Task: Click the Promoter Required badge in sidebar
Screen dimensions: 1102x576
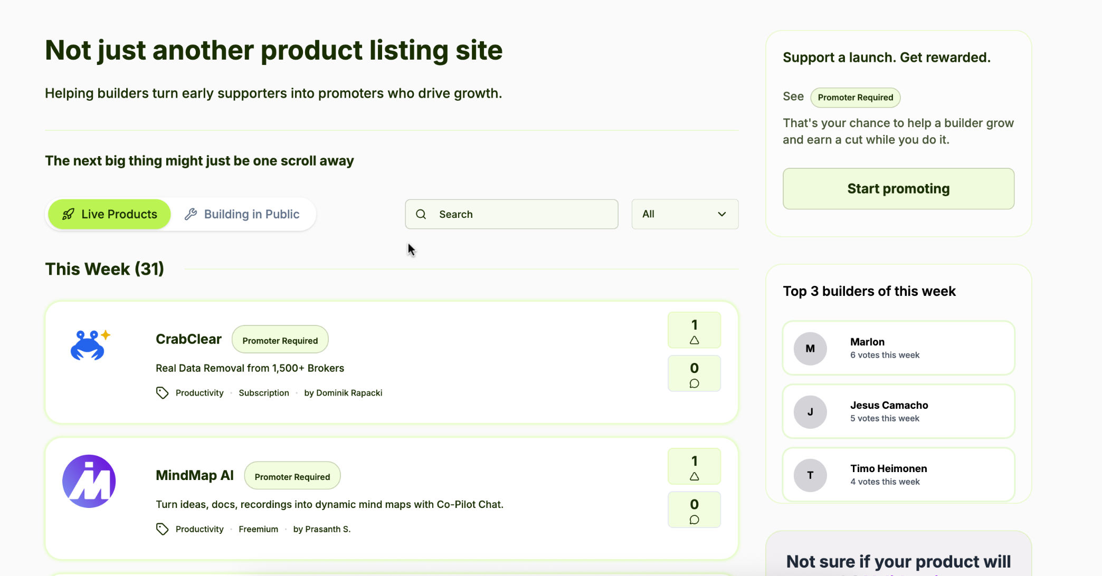Action: click(856, 98)
